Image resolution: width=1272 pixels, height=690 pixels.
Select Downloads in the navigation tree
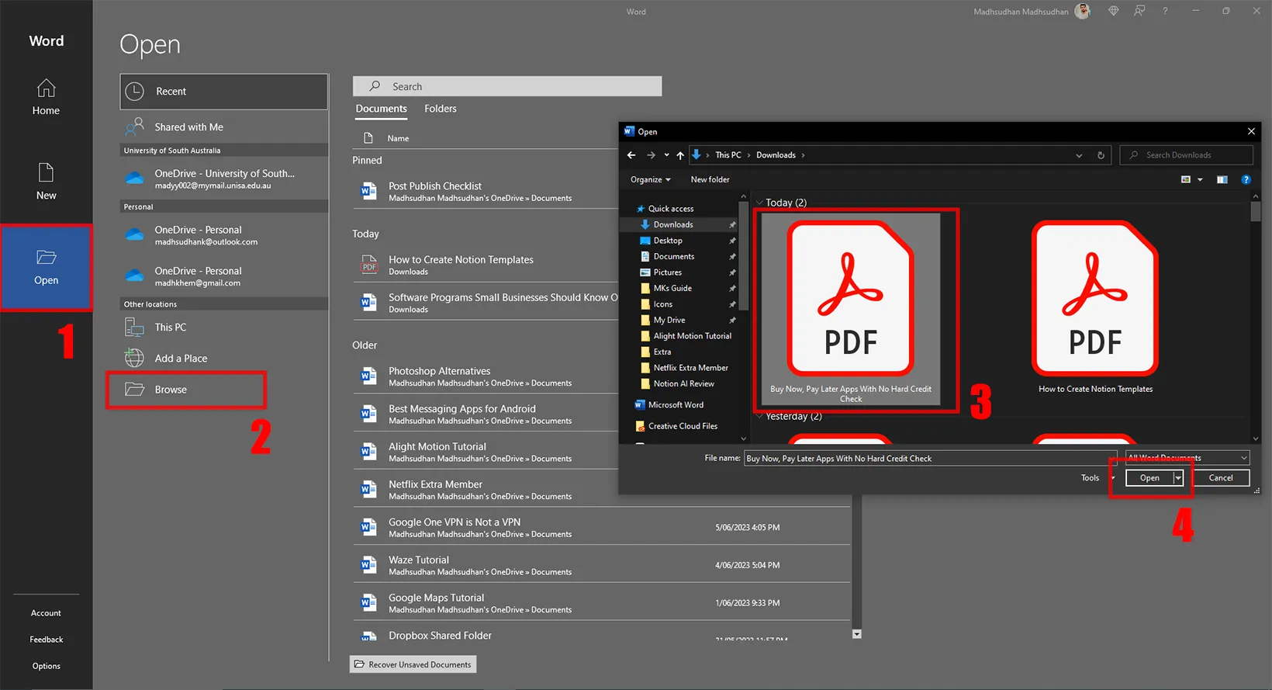672,224
